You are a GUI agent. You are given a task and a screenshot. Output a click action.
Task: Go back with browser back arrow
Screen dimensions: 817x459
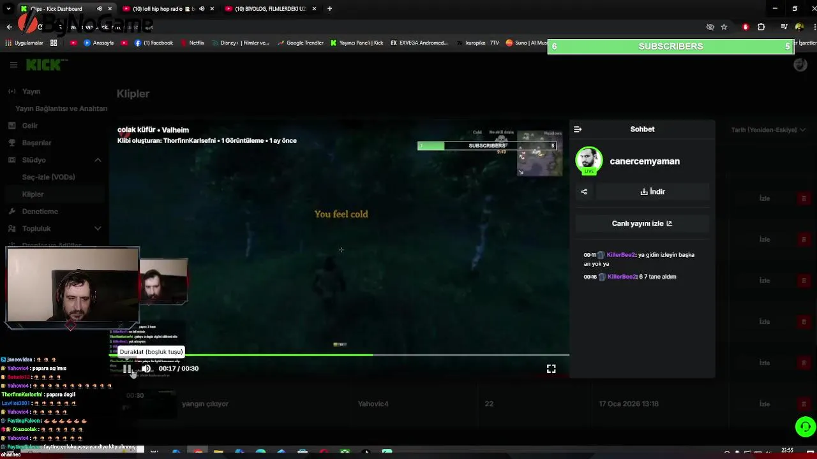[x=9, y=27]
